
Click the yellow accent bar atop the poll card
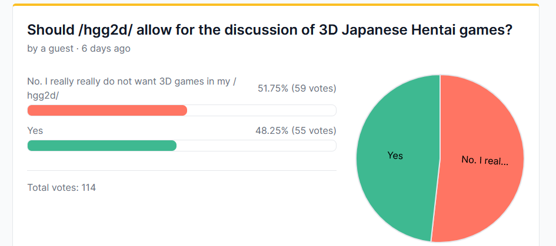coord(275,4)
